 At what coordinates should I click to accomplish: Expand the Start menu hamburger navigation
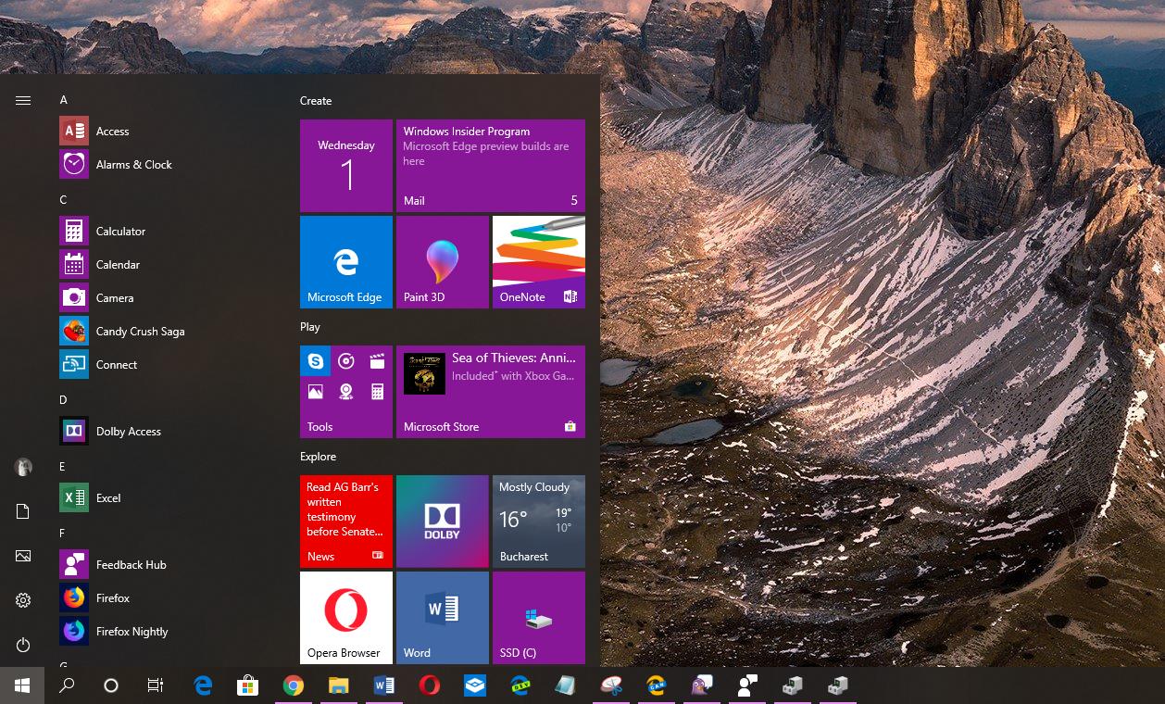pyautogui.click(x=23, y=100)
